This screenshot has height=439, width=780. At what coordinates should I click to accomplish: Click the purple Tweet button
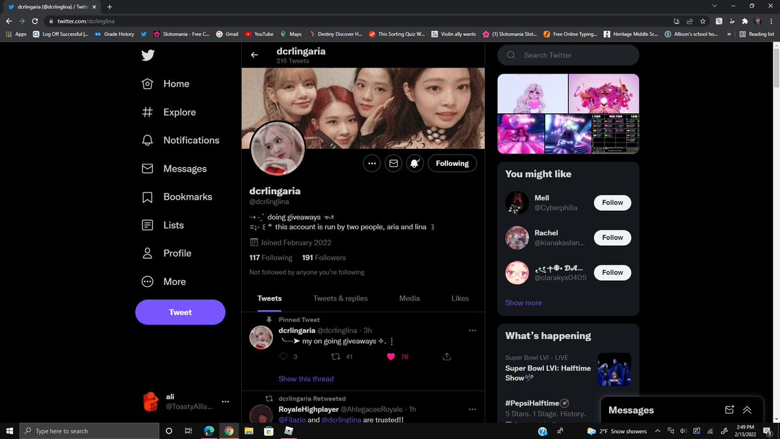click(x=180, y=312)
